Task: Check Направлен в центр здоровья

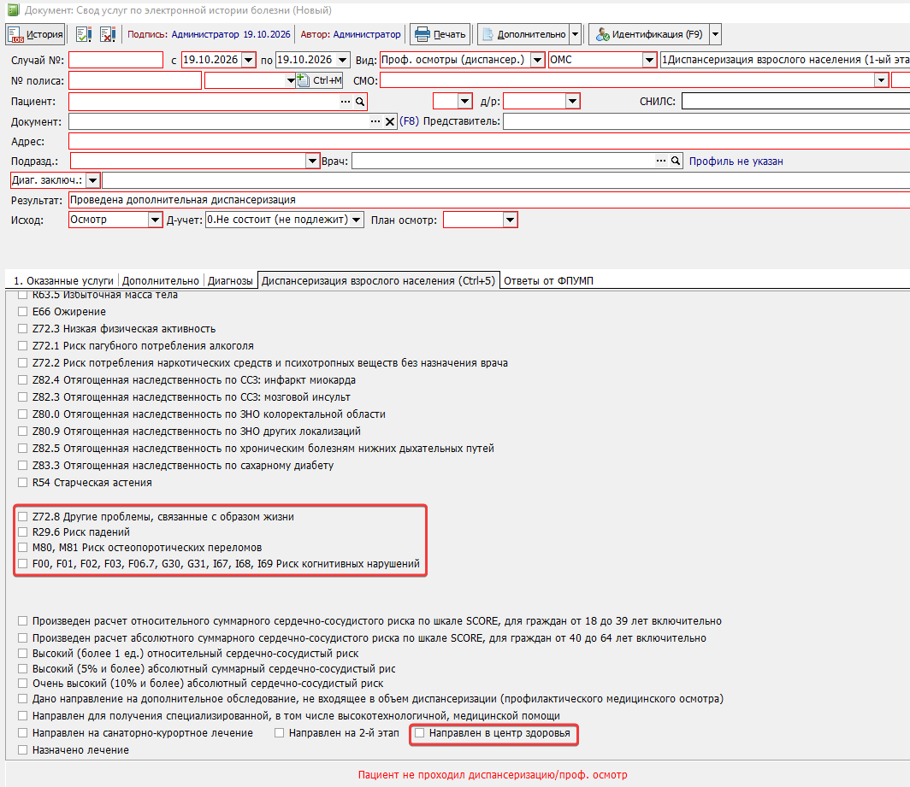Action: [420, 733]
